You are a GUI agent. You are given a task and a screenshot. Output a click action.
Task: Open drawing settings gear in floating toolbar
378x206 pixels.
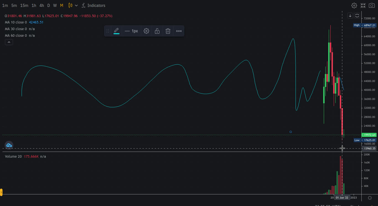coord(146,31)
